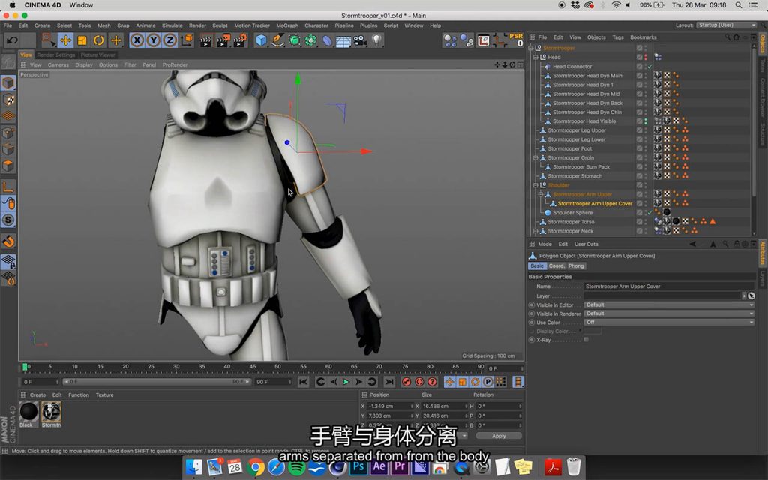Open the viewport Cameras menu

coord(58,64)
